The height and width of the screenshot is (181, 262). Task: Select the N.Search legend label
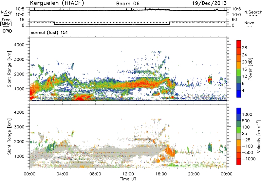pyautogui.click(x=253, y=12)
